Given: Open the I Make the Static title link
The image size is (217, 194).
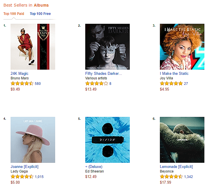Looking at the screenshot, I should [174, 74].
